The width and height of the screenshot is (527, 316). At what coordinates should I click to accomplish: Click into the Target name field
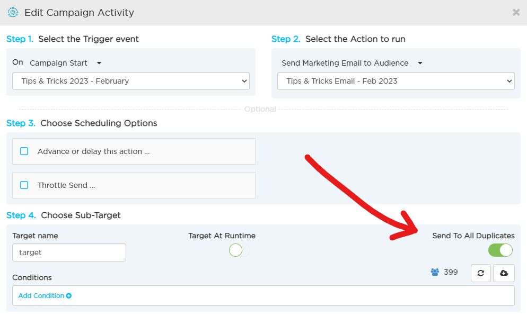[69, 252]
